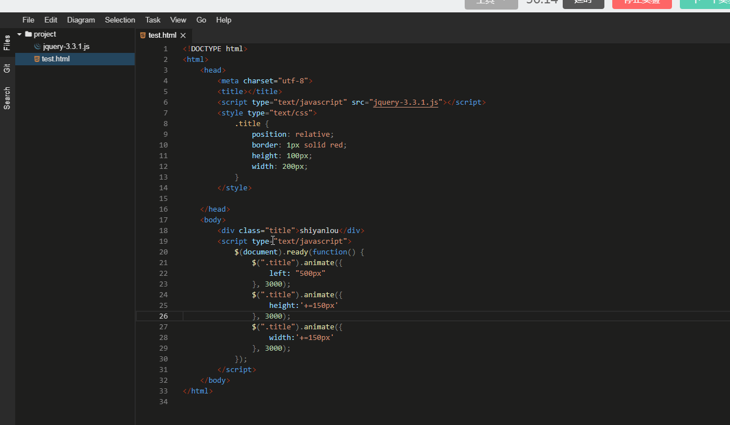Click the project folder icon
Screen dimensions: 730x425
28,34
